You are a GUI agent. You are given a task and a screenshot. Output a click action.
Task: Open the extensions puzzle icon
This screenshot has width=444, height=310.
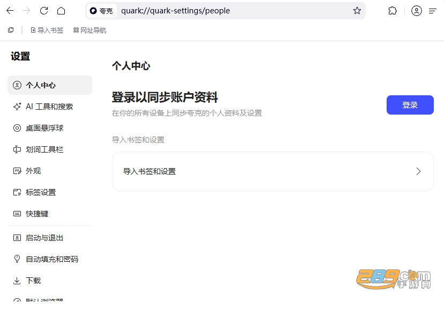tap(393, 11)
